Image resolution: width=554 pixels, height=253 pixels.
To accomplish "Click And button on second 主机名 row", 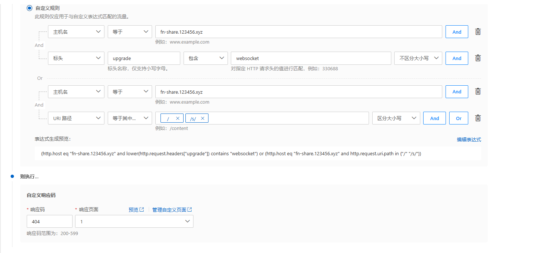I will click(457, 92).
